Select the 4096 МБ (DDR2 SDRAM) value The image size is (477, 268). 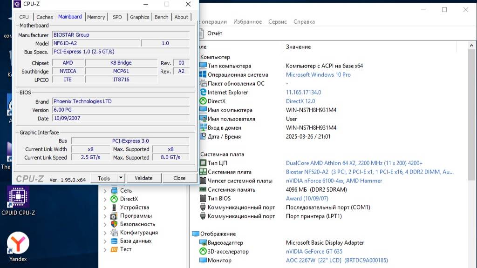pyautogui.click(x=316, y=190)
